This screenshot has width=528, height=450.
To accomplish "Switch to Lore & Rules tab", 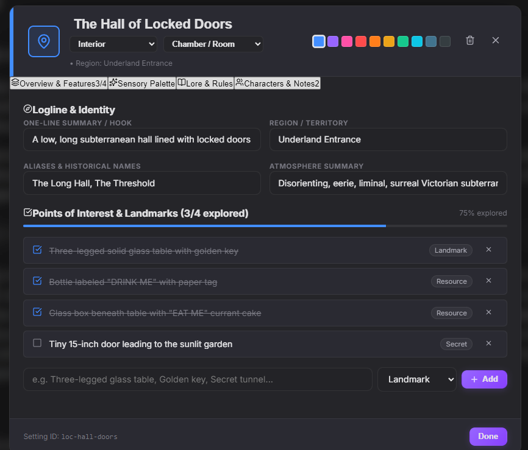I will pos(205,83).
